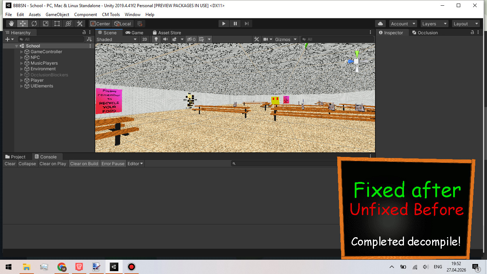Select the combined Transform tool
This screenshot has width=487, height=274.
pos(68,24)
